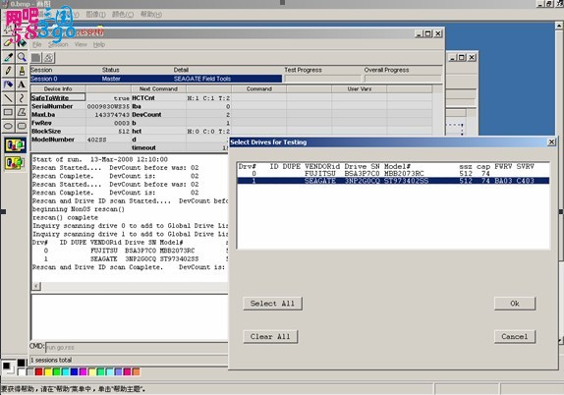Pick the bright green color swatch
This screenshot has width=564, height=395.
pos(56,372)
